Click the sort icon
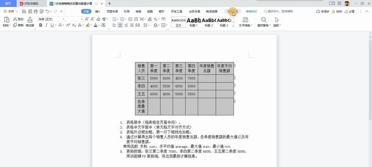 (x=150, y=19)
